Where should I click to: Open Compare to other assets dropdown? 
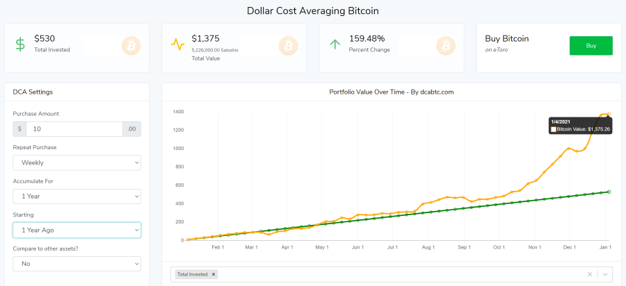pyautogui.click(x=77, y=264)
